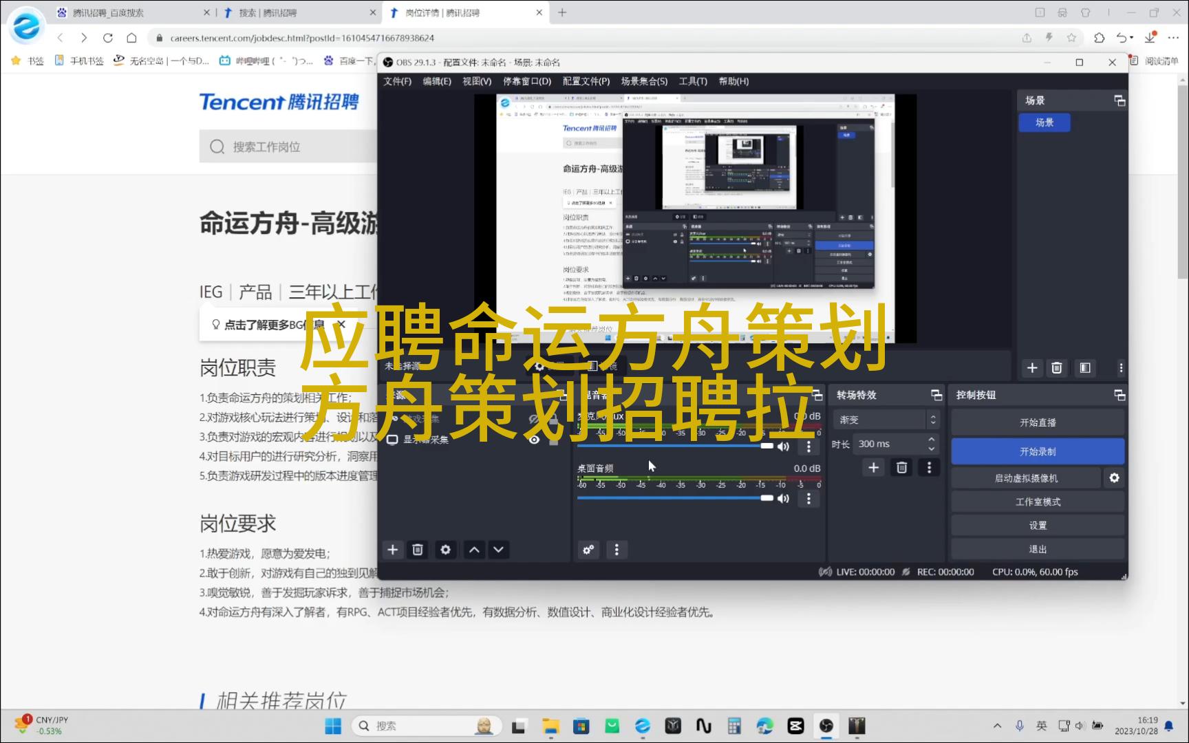Show hidden system tray icons chevron

click(997, 726)
